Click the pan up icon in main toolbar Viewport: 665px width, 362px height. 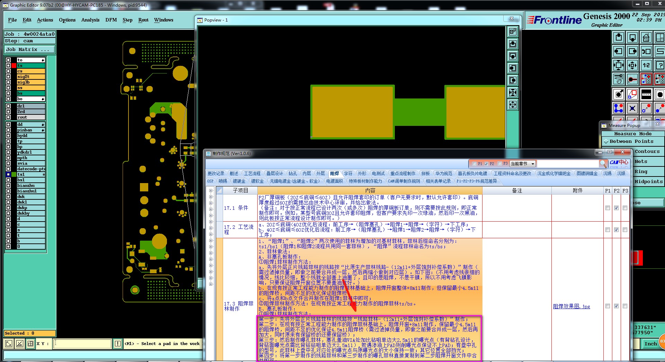[x=619, y=37]
